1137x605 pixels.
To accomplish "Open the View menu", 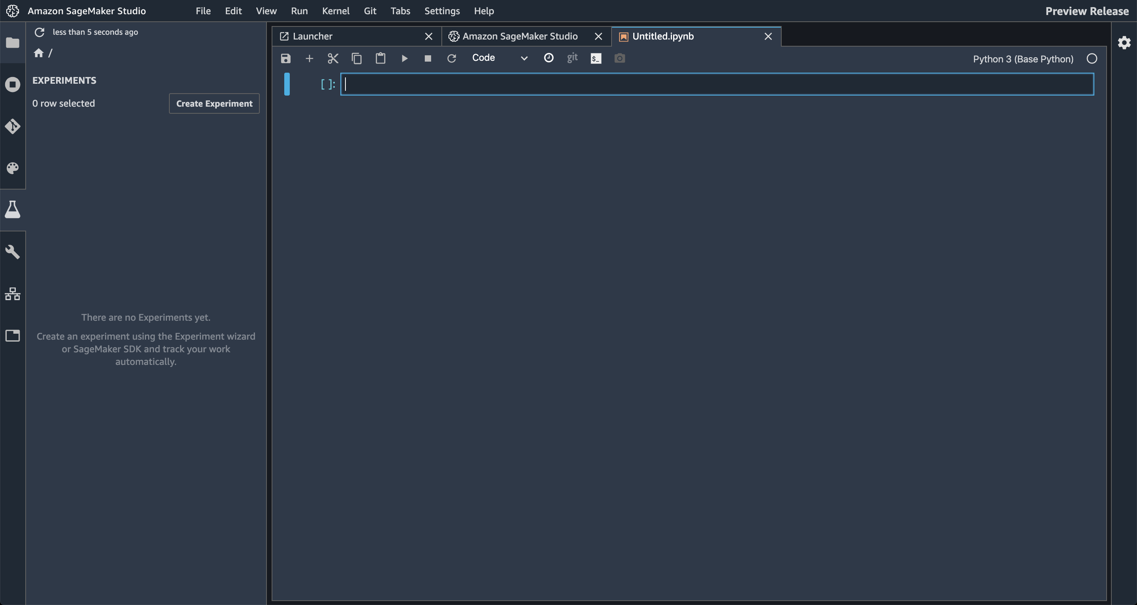I will [266, 11].
